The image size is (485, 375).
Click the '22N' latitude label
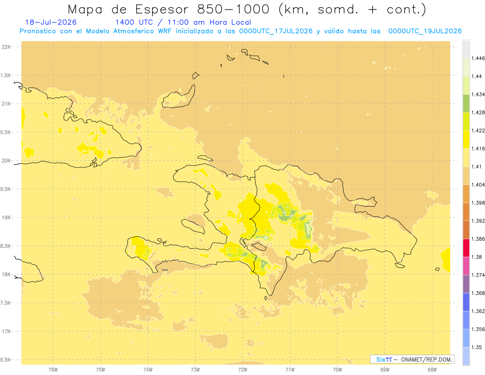(6, 47)
